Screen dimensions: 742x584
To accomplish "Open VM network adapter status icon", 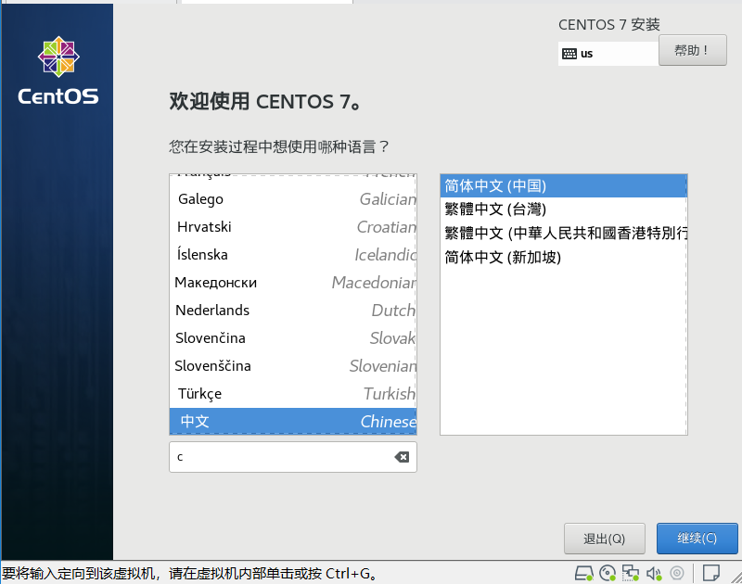I will (x=631, y=573).
